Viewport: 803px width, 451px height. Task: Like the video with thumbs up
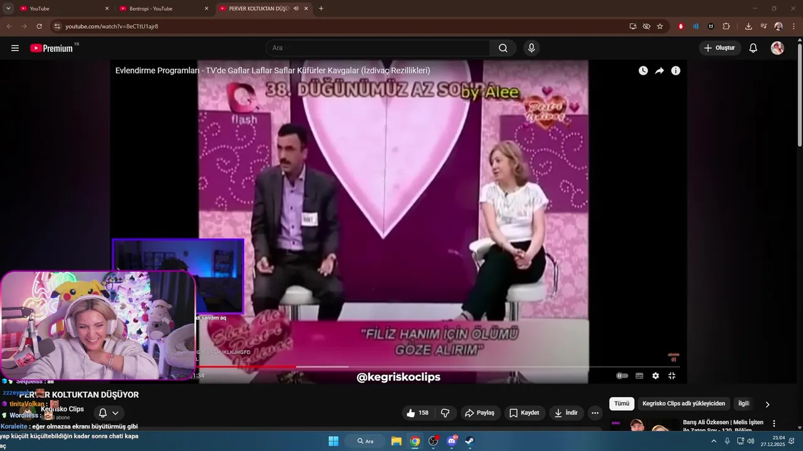(x=418, y=413)
